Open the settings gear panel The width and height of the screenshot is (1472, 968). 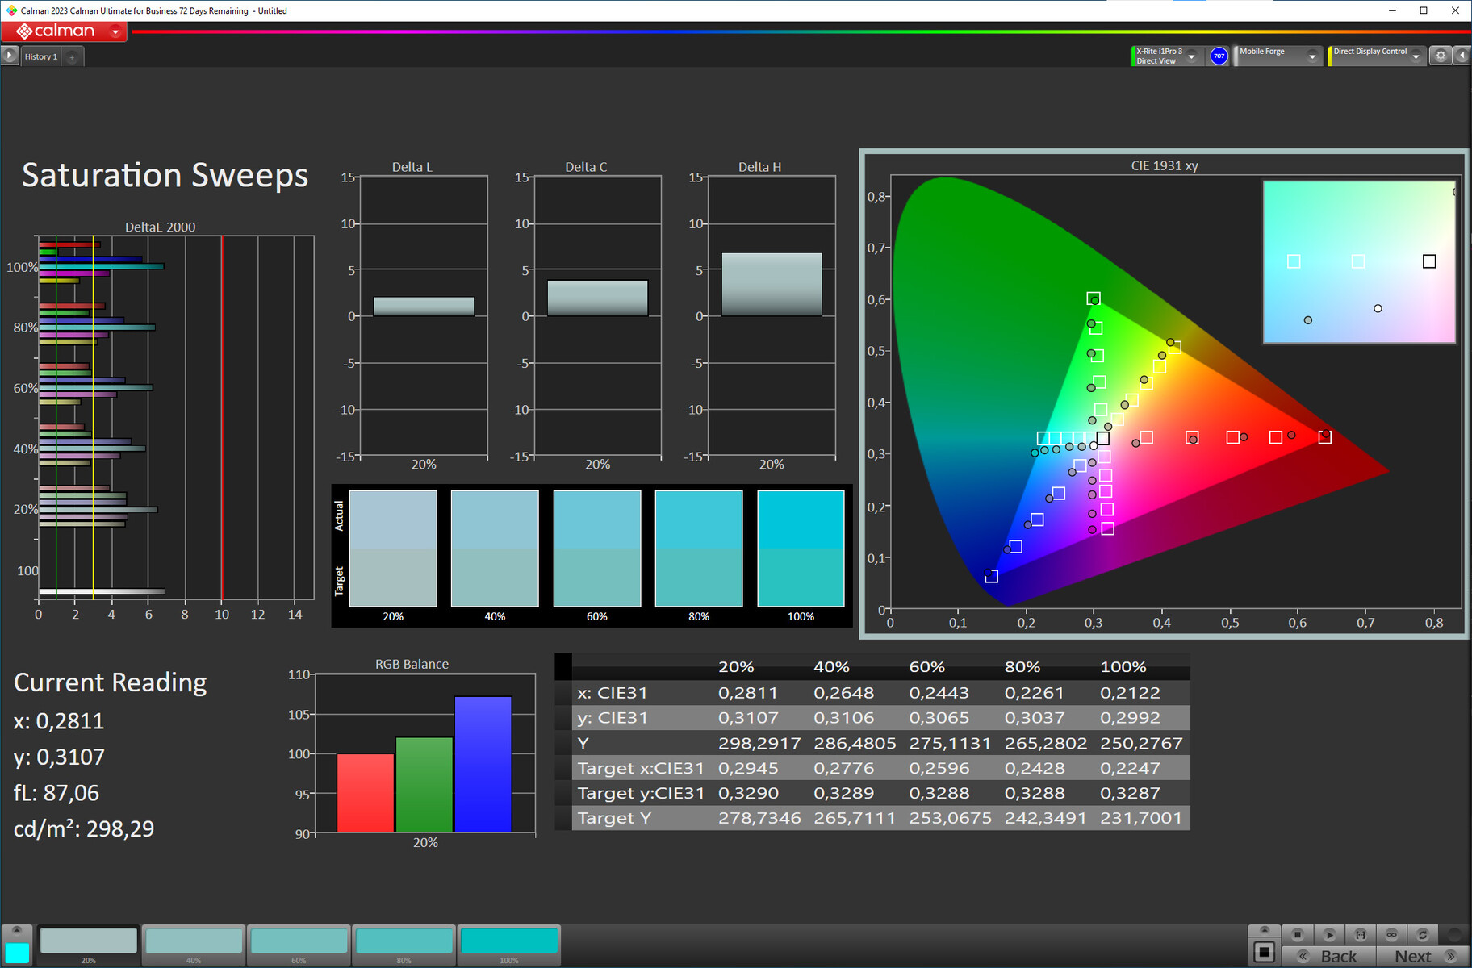click(1441, 56)
